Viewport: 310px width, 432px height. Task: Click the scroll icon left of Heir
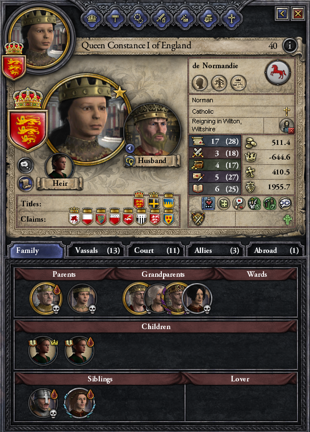tap(26, 183)
